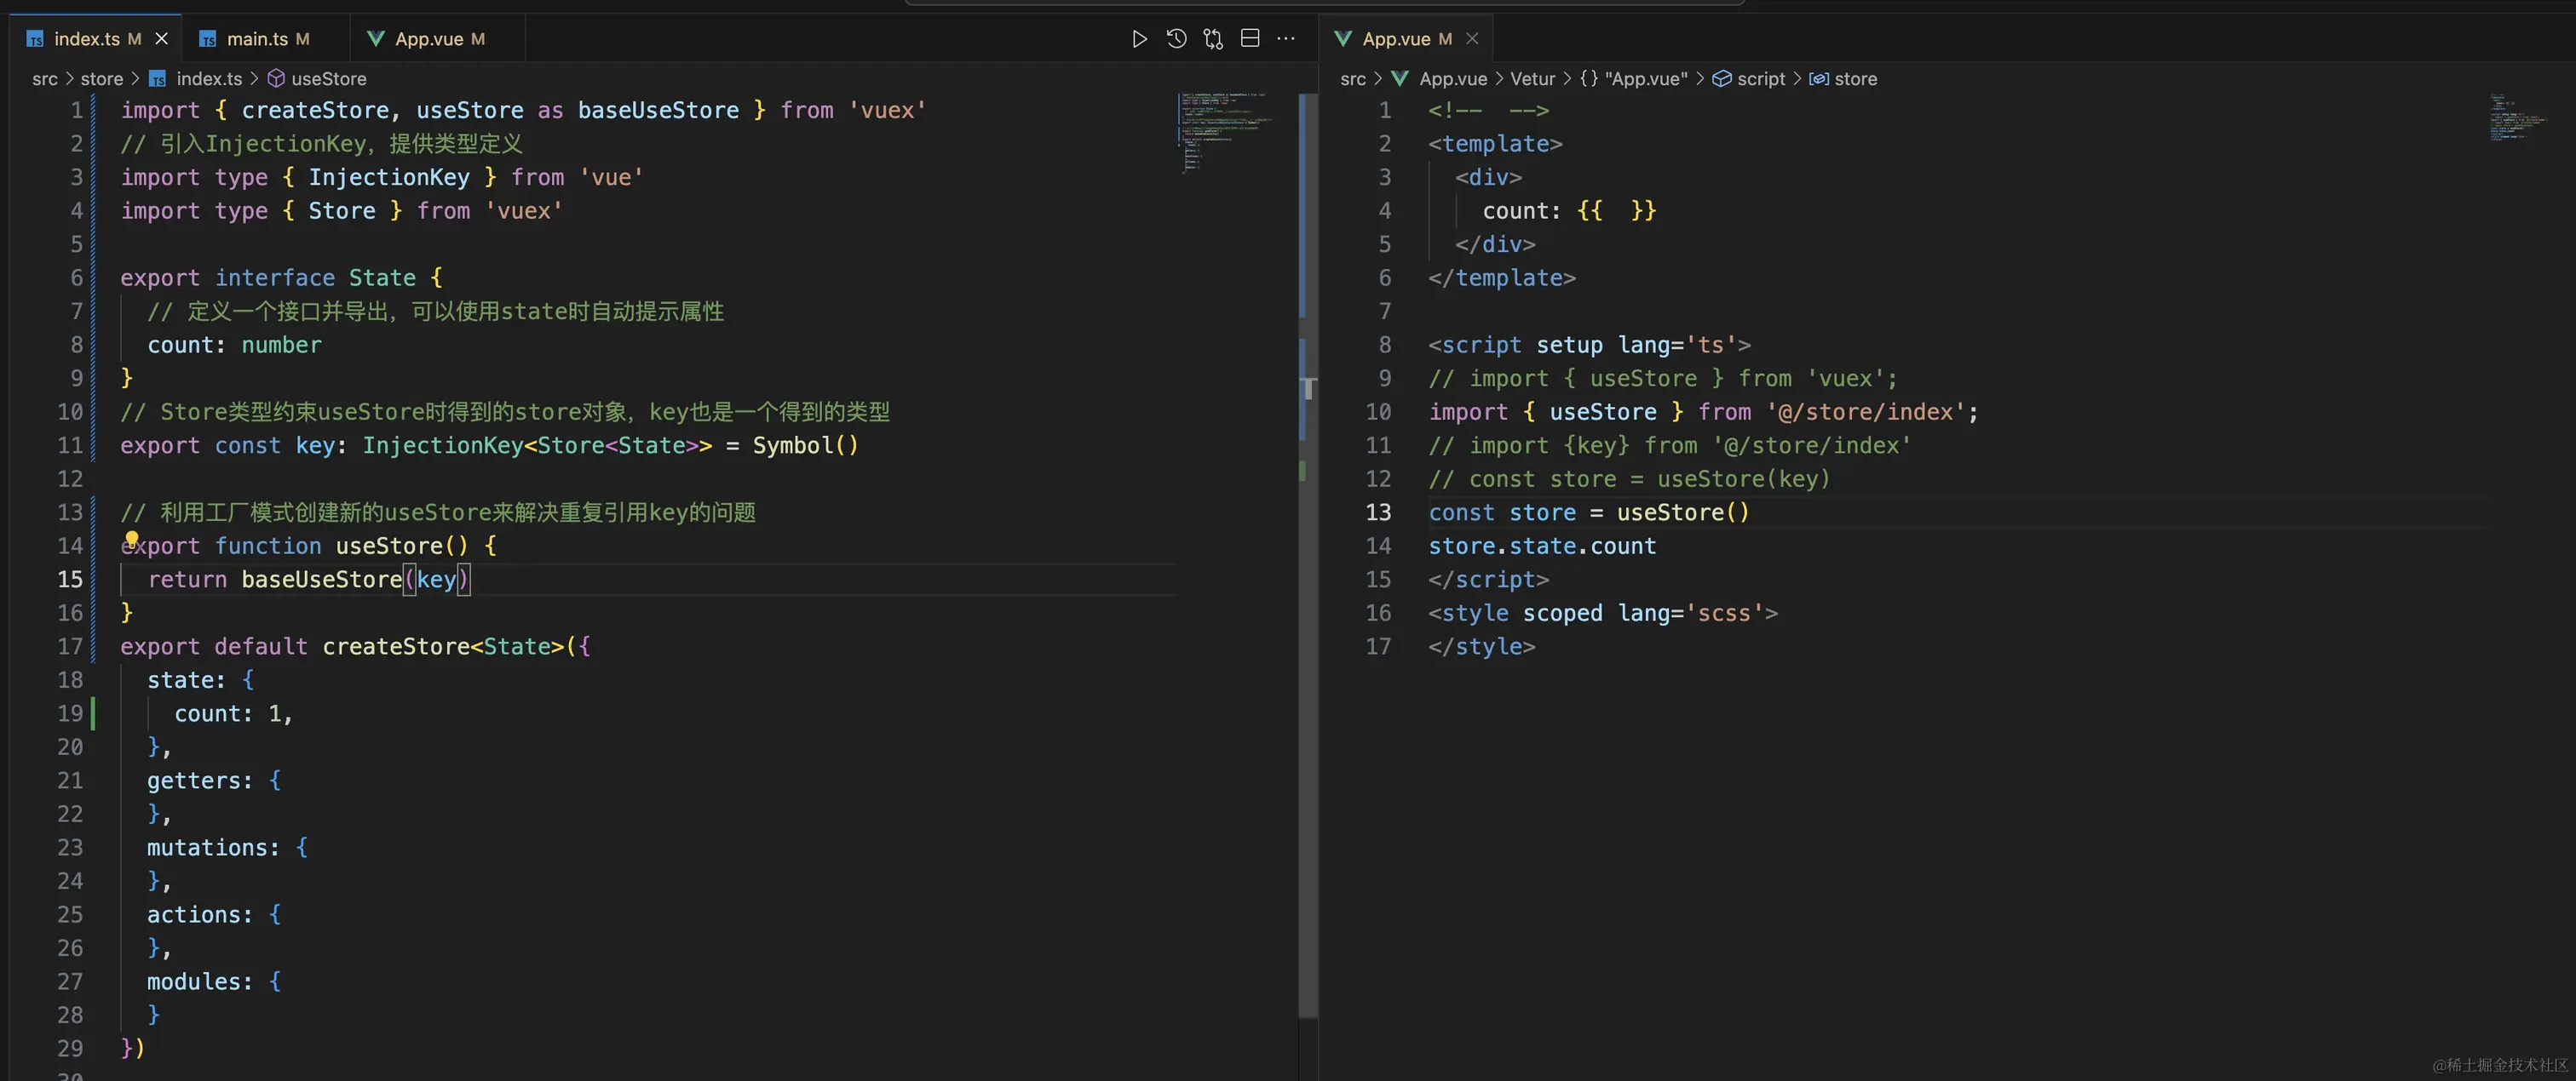Open the More Actions ellipsis menu
This screenshot has height=1081, width=2576.
coord(1286,39)
